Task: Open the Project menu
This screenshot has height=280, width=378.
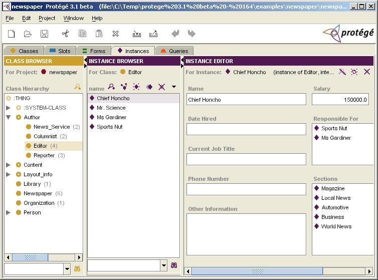Action: click(x=47, y=19)
